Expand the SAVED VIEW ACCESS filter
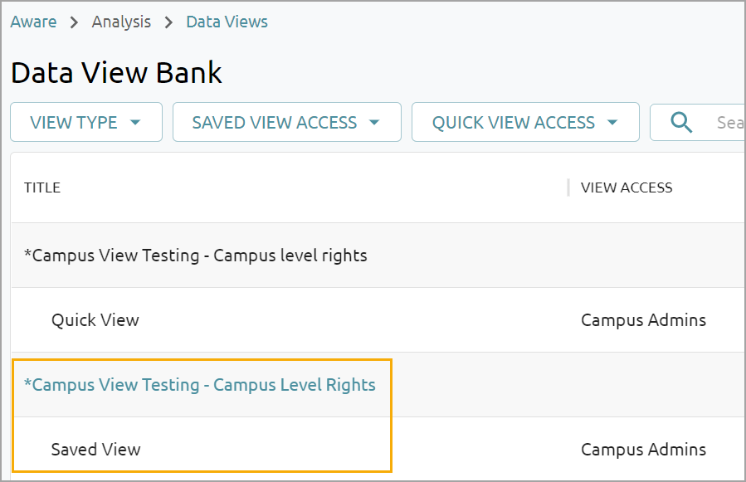The width and height of the screenshot is (746, 482). (x=287, y=122)
